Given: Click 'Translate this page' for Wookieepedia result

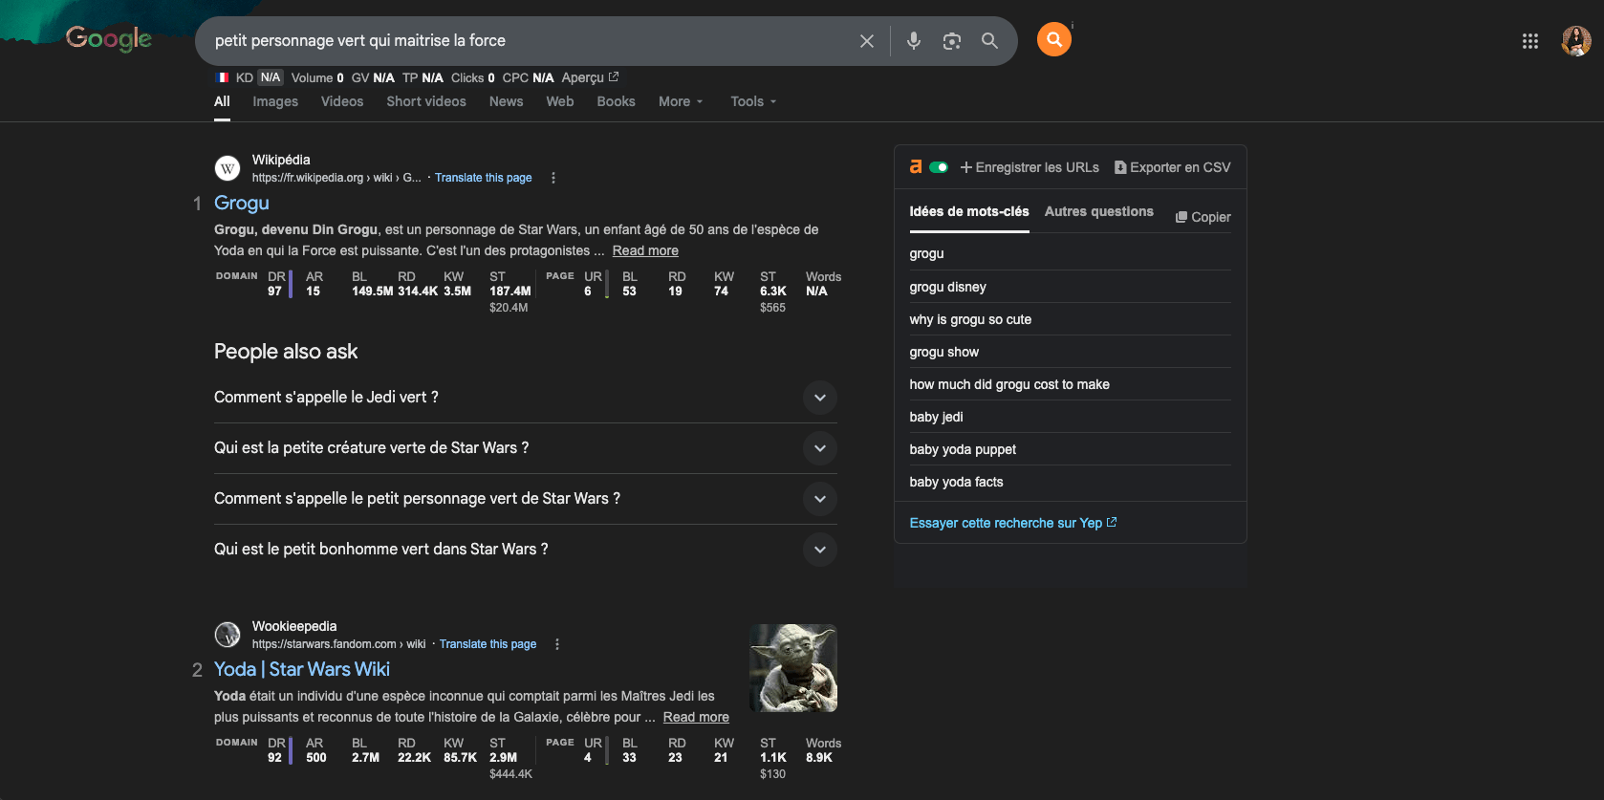Looking at the screenshot, I should click(x=488, y=644).
